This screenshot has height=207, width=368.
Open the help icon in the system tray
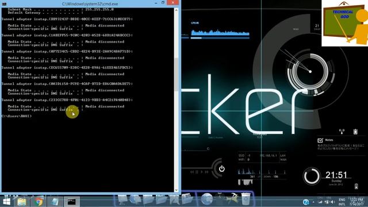click(306, 202)
